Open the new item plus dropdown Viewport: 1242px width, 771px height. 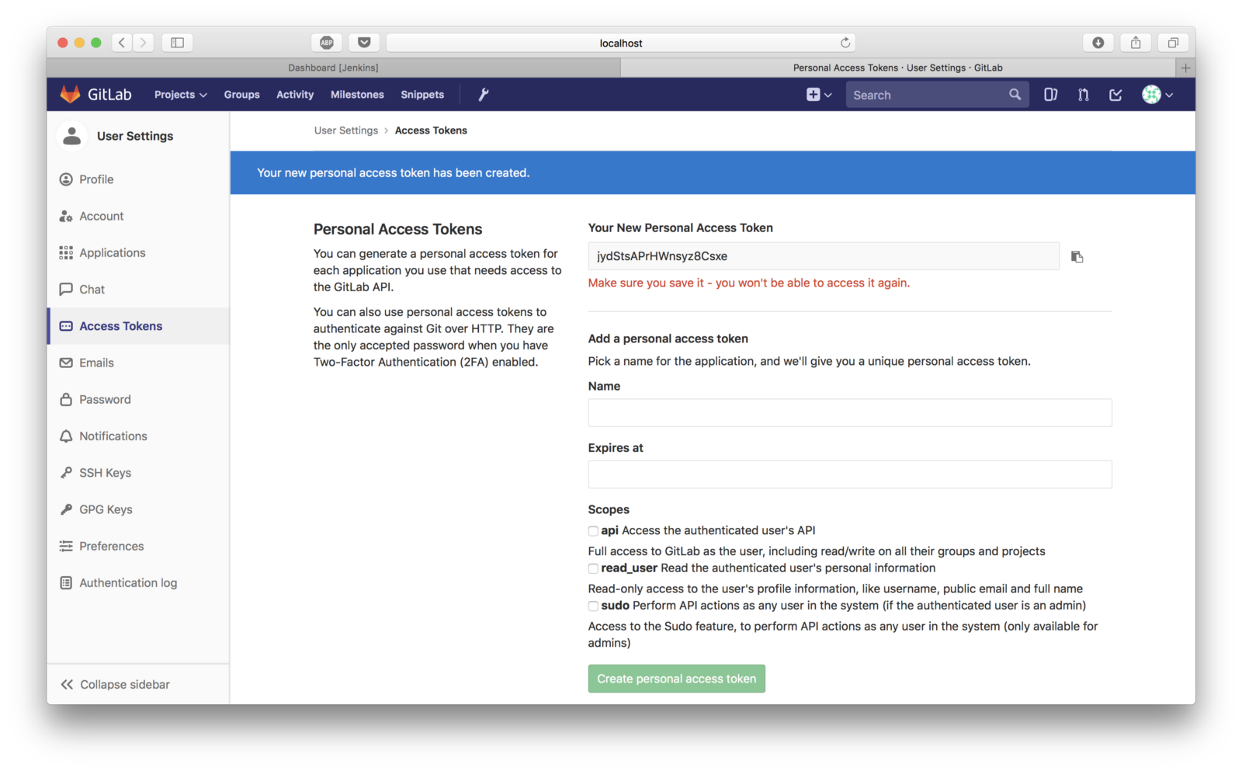818,95
